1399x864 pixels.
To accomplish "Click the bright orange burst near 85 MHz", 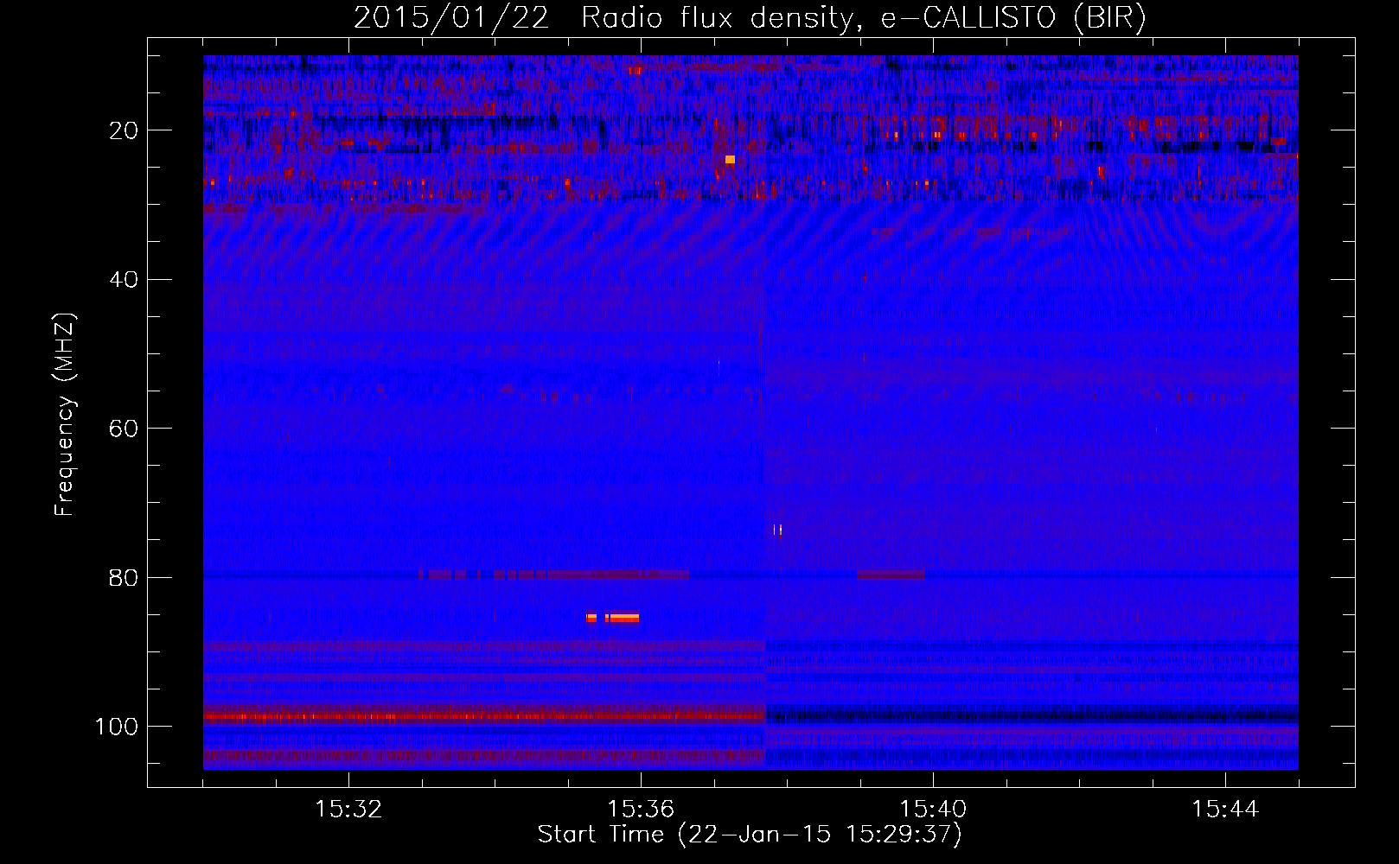I will (612, 618).
